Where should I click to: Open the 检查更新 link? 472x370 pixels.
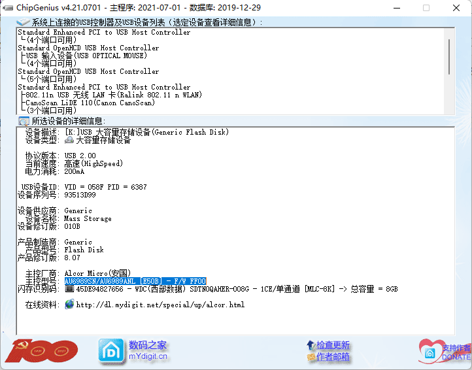coord(333,345)
